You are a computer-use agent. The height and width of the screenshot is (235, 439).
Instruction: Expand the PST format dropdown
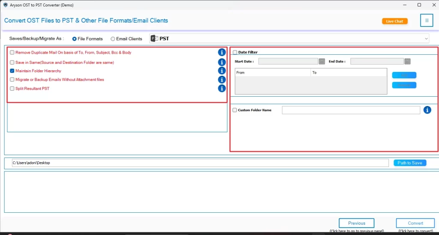tap(426, 39)
